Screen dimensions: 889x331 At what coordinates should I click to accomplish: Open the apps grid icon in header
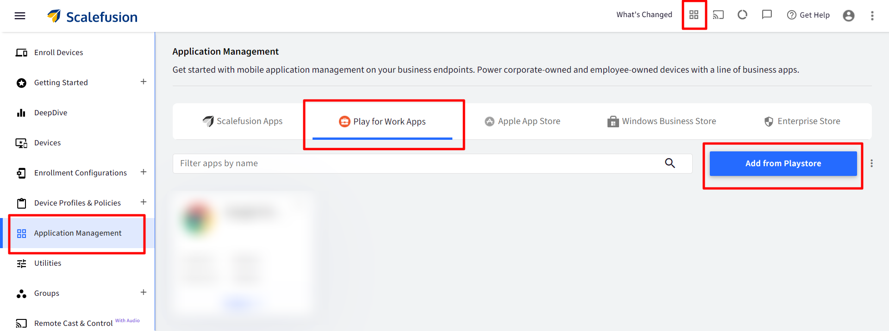tap(694, 15)
